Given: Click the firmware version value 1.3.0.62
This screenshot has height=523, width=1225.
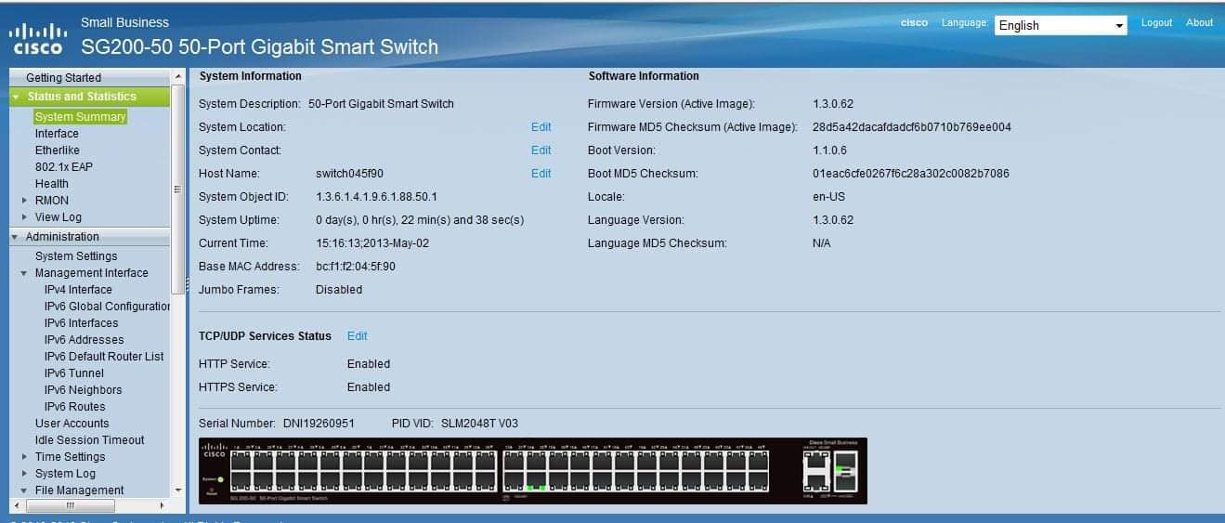Looking at the screenshot, I should (833, 104).
